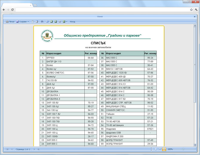This screenshot has height=155, width=200.
Task: Click registration number 26-17
Action: pyautogui.click(x=91, y=136)
